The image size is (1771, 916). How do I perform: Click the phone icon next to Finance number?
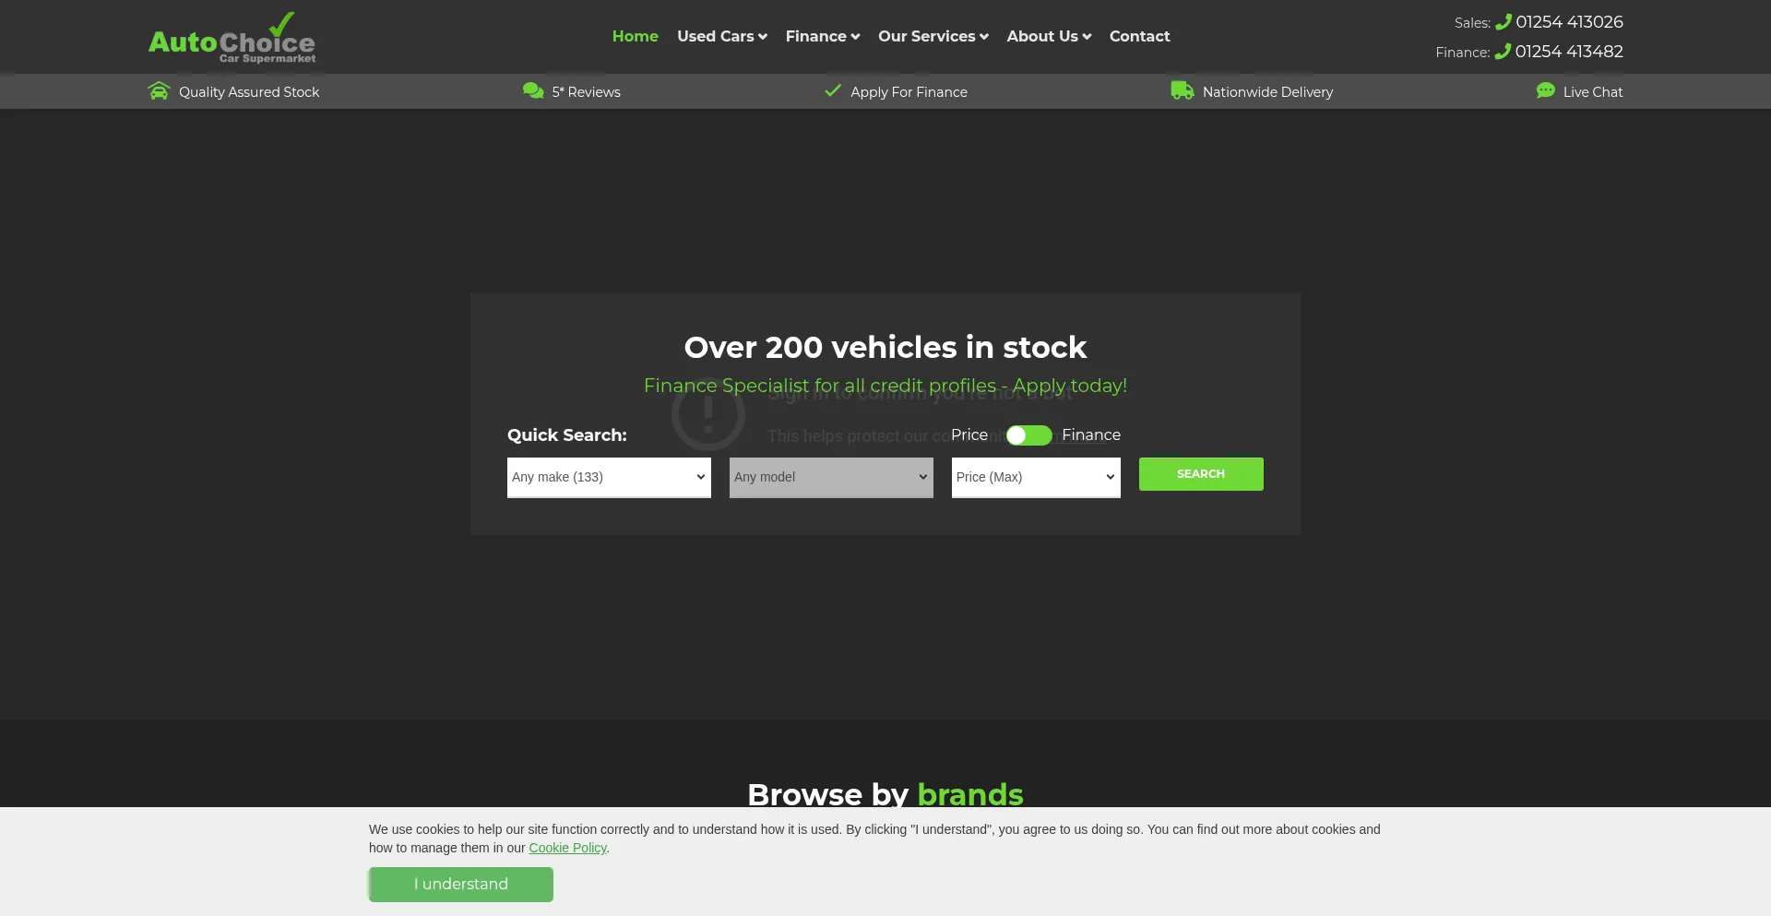pos(1502,52)
